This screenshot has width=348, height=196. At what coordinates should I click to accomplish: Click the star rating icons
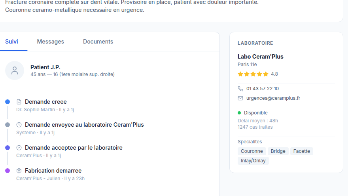click(x=253, y=74)
